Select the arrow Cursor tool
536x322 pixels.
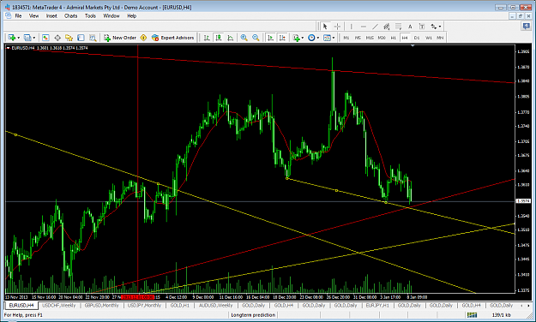325,27
